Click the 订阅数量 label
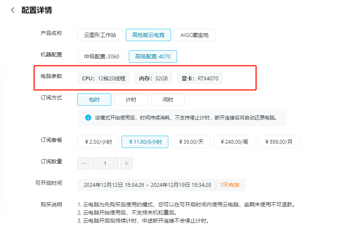 pyautogui.click(x=51, y=161)
